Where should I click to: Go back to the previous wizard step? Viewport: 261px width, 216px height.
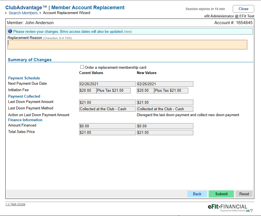tap(197, 194)
